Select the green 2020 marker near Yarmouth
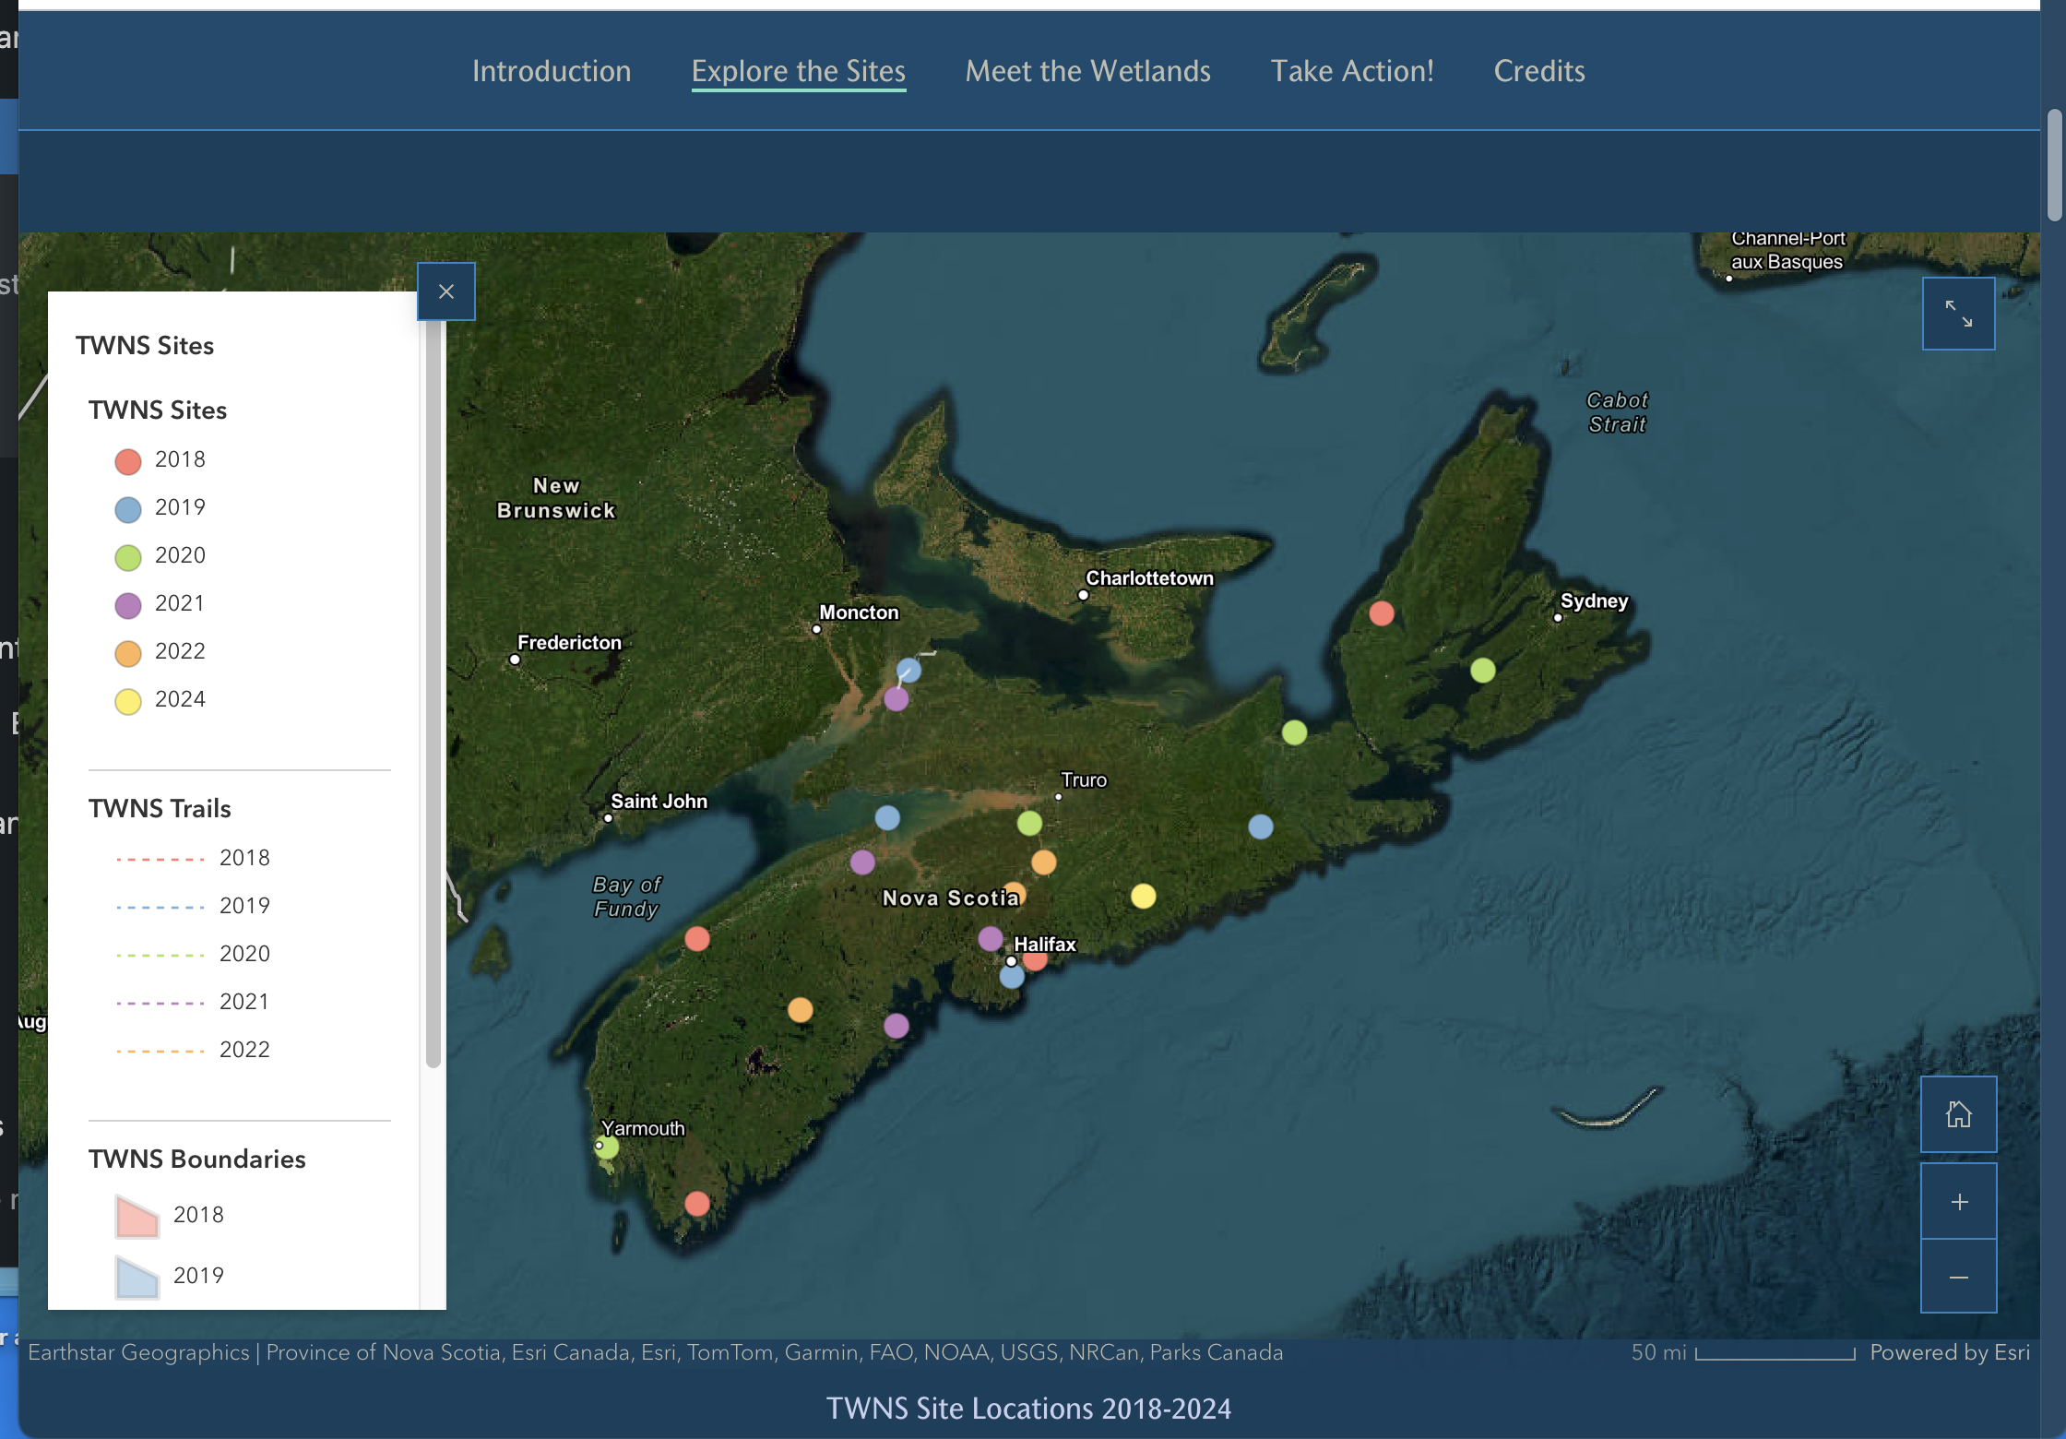Image resolution: width=2066 pixels, height=1439 pixels. point(606,1147)
